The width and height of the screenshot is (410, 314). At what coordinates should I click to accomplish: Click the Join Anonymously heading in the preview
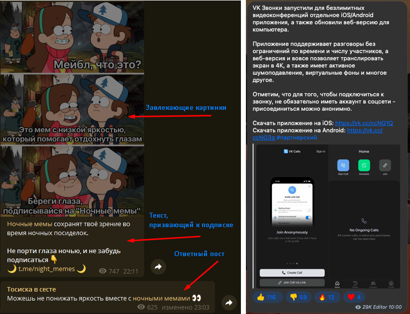pos(292,232)
